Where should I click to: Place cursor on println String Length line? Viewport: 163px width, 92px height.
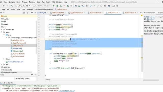[67, 68]
